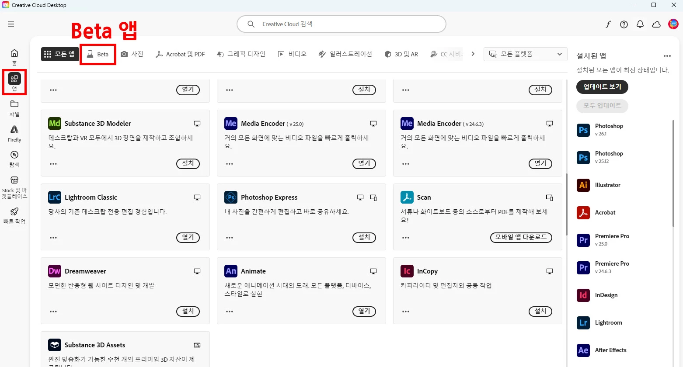Open more options for Media Encoder v25.0
683x367 pixels.
pos(230,164)
